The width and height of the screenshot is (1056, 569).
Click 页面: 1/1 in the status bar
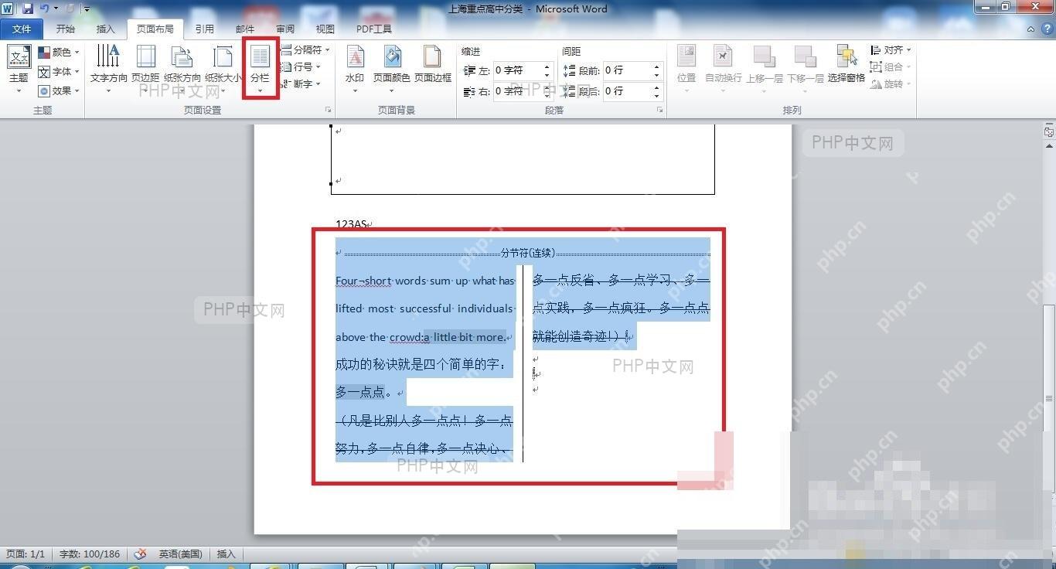point(26,554)
